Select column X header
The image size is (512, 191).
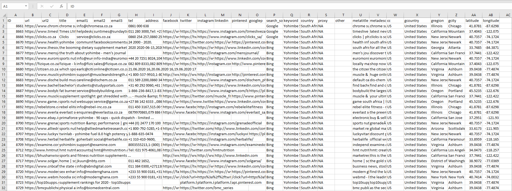coord(417,15)
